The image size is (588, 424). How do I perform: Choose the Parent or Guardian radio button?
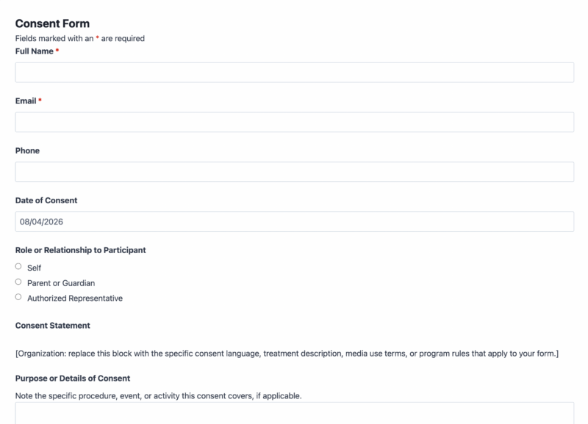18,282
